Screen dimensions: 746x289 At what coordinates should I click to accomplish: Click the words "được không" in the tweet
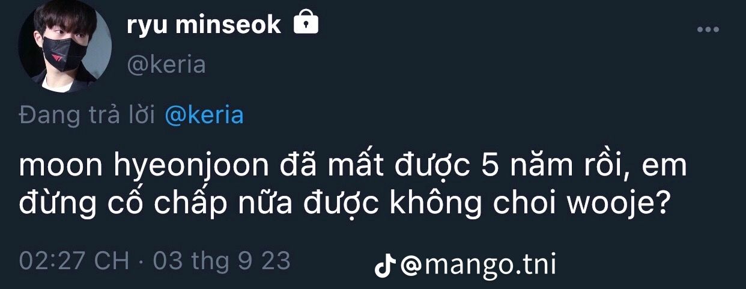[432, 206]
